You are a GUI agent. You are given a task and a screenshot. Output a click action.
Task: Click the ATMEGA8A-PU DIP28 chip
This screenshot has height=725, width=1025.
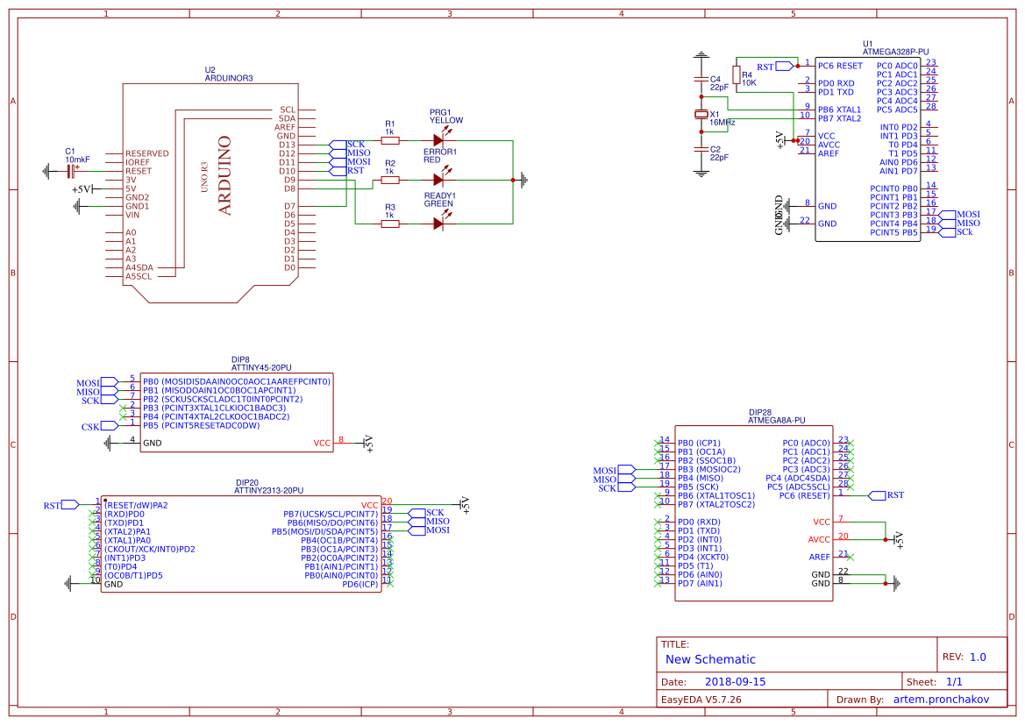pos(754,517)
